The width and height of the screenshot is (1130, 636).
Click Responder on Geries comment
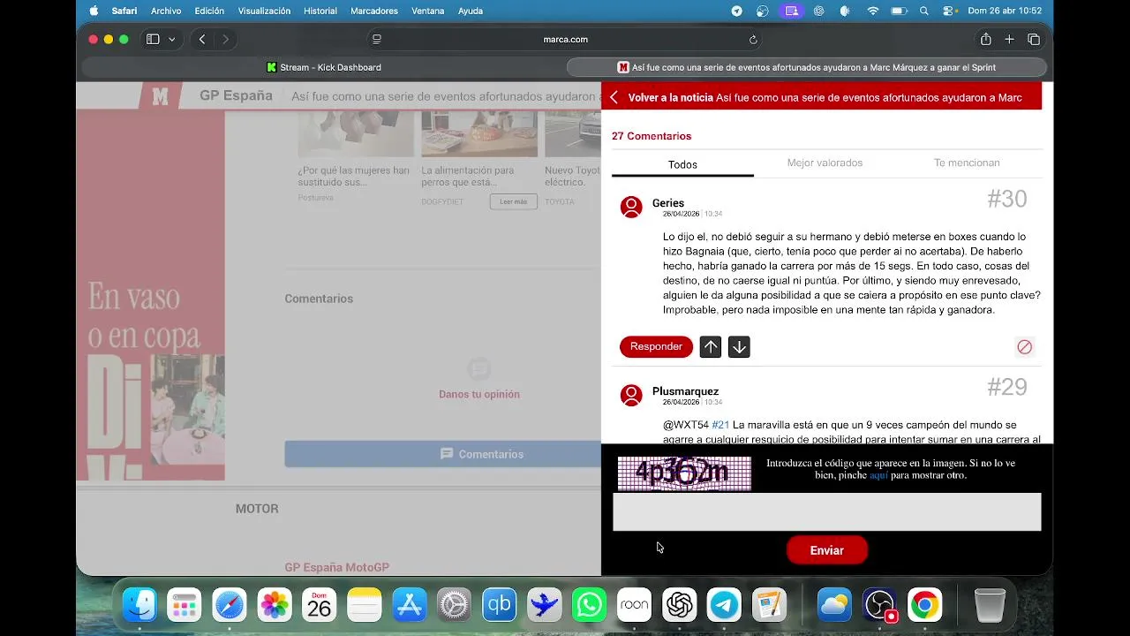tap(656, 346)
